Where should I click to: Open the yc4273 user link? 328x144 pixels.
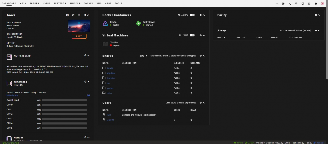(110, 120)
